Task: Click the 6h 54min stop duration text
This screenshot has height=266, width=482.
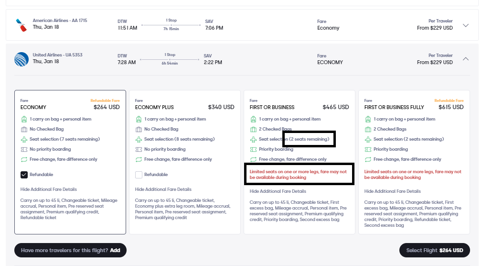Action: pyautogui.click(x=170, y=64)
